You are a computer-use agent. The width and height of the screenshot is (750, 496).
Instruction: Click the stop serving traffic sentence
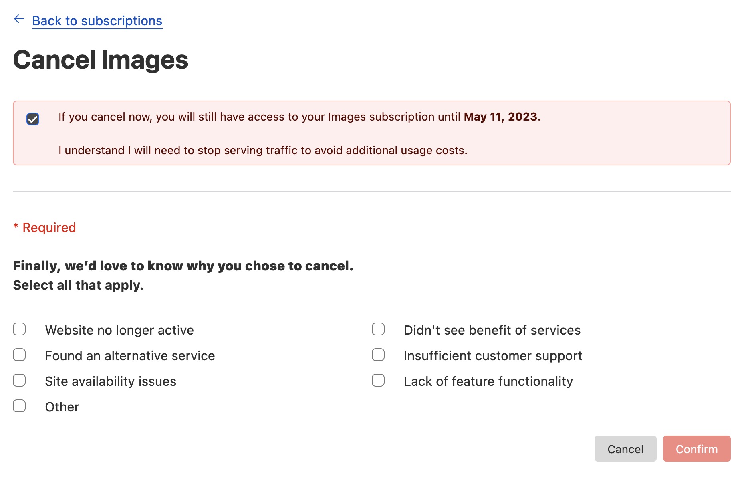click(x=263, y=150)
